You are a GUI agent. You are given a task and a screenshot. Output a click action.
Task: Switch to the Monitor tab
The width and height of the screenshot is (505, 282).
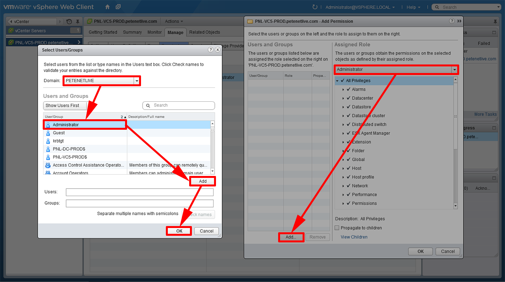155,32
